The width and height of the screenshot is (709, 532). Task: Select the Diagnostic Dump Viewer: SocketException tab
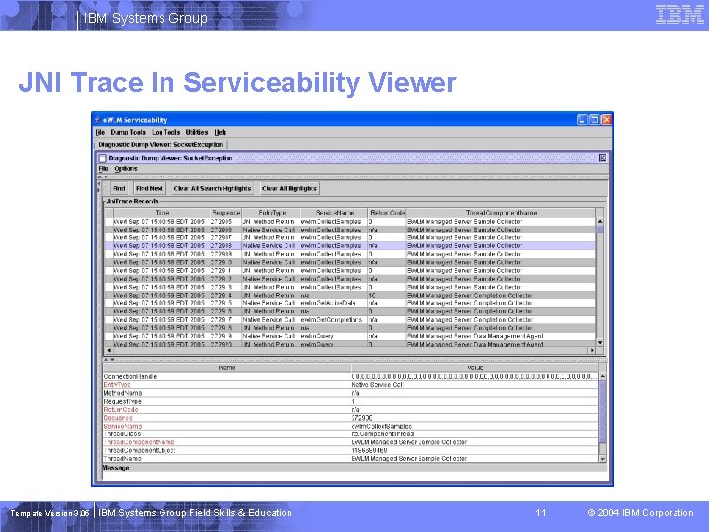tap(161, 144)
